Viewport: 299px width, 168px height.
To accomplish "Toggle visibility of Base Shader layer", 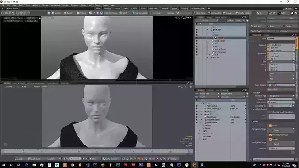I will (196, 117).
